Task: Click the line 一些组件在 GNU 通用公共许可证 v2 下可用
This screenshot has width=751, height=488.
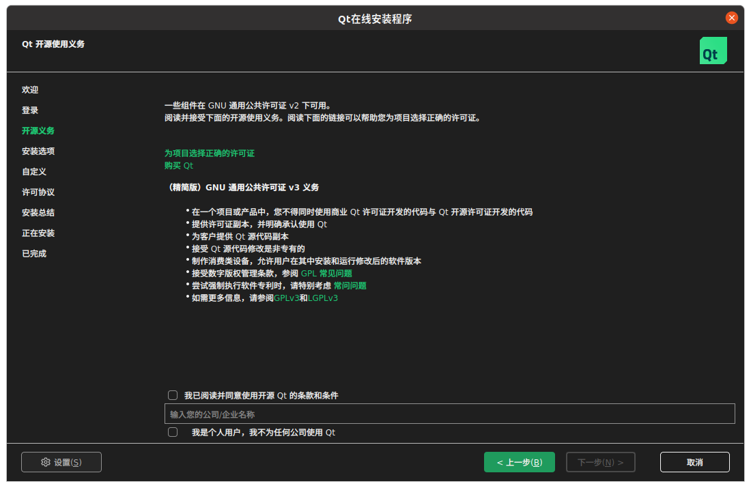Action: (248, 105)
